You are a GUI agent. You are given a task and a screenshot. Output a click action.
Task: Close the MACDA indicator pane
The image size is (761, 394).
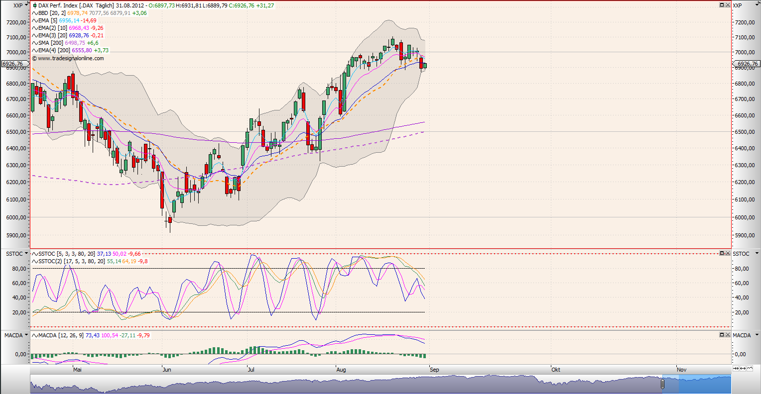point(727,335)
